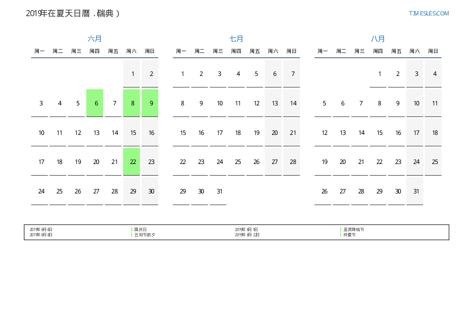Click August 15 date cell
This screenshot has height=334, width=473.
(380, 133)
